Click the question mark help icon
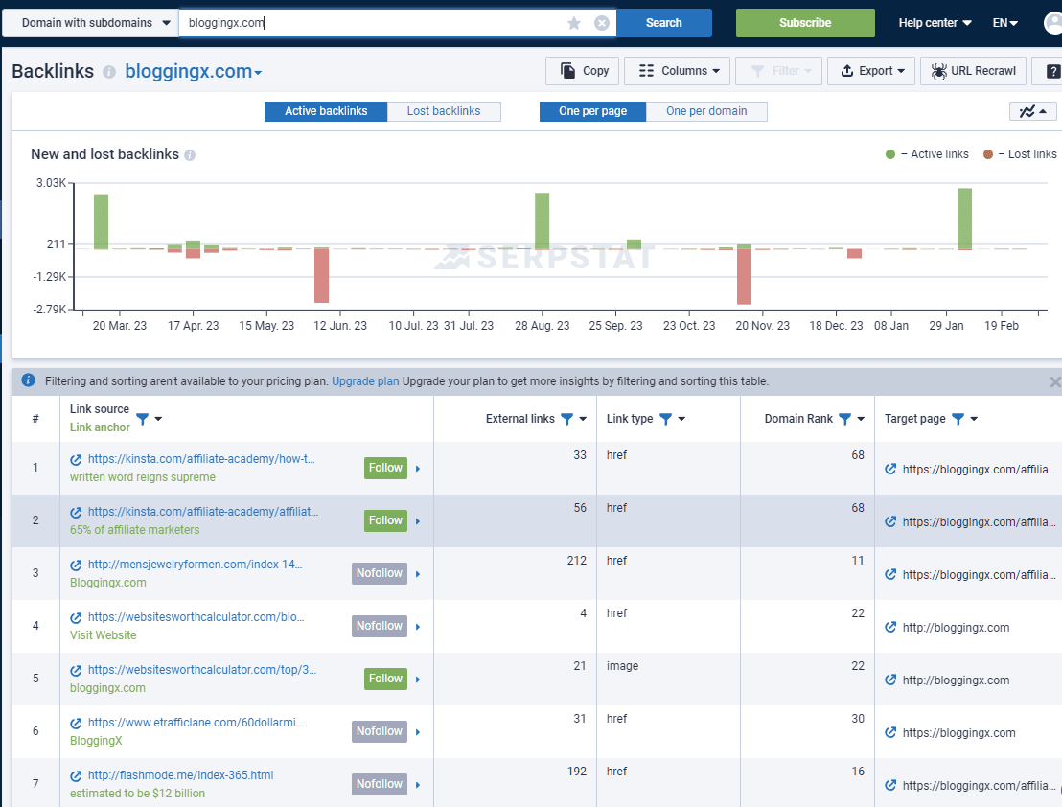This screenshot has height=807, width=1062. point(1052,71)
